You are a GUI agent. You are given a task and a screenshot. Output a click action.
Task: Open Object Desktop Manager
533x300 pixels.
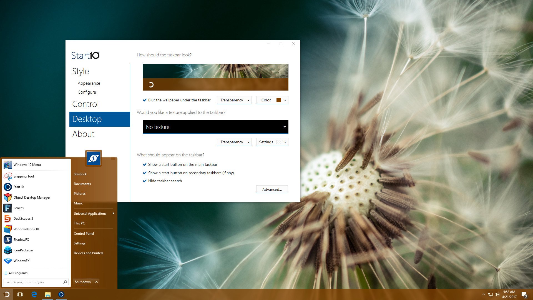(x=32, y=197)
